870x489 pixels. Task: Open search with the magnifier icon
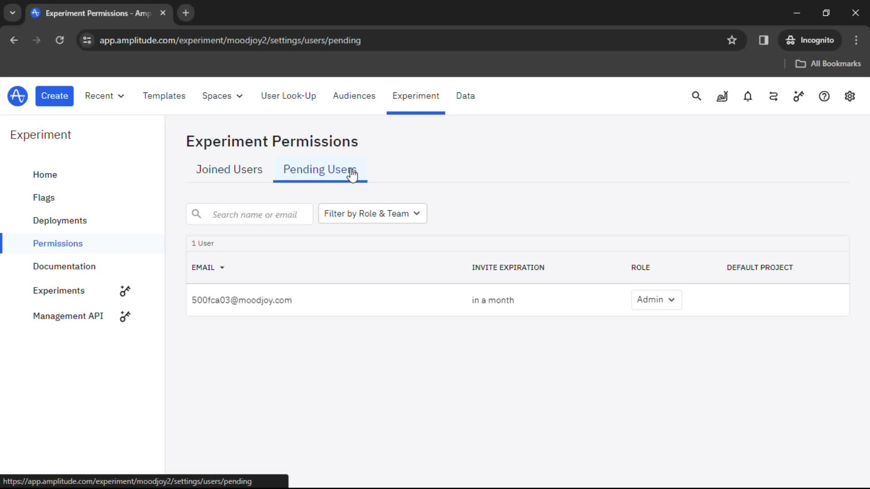tap(696, 96)
